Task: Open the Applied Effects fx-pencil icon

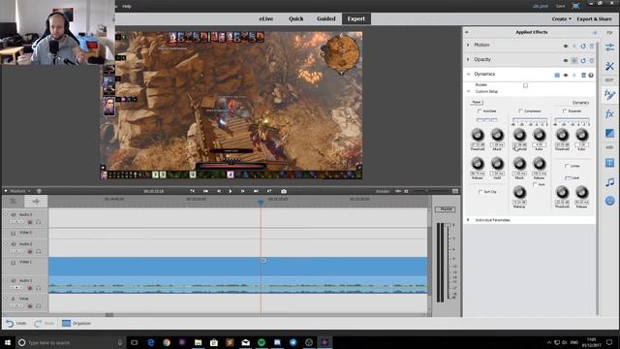Action: pos(609,95)
